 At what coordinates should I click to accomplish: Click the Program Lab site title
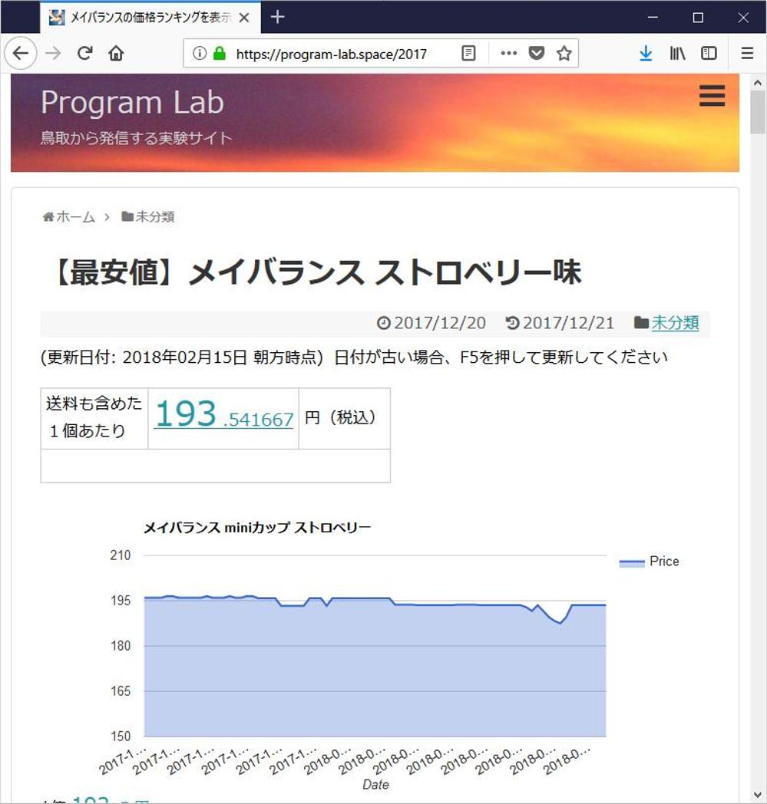point(132,102)
